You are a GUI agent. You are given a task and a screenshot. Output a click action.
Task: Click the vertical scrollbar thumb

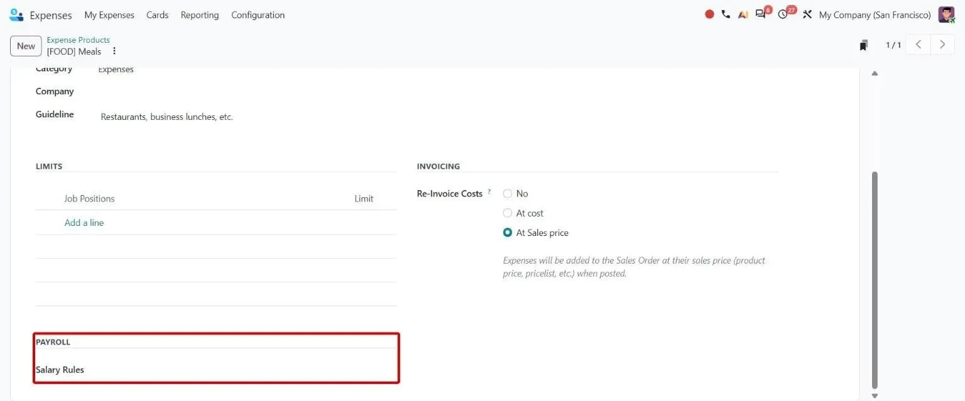[x=875, y=279]
